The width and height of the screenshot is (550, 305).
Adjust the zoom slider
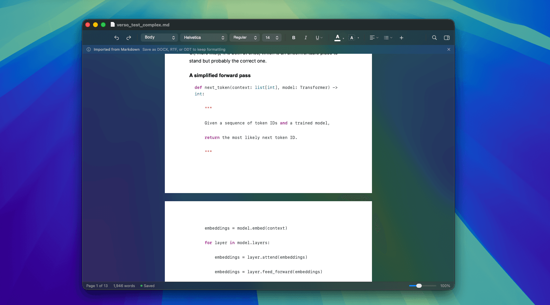pos(420,286)
